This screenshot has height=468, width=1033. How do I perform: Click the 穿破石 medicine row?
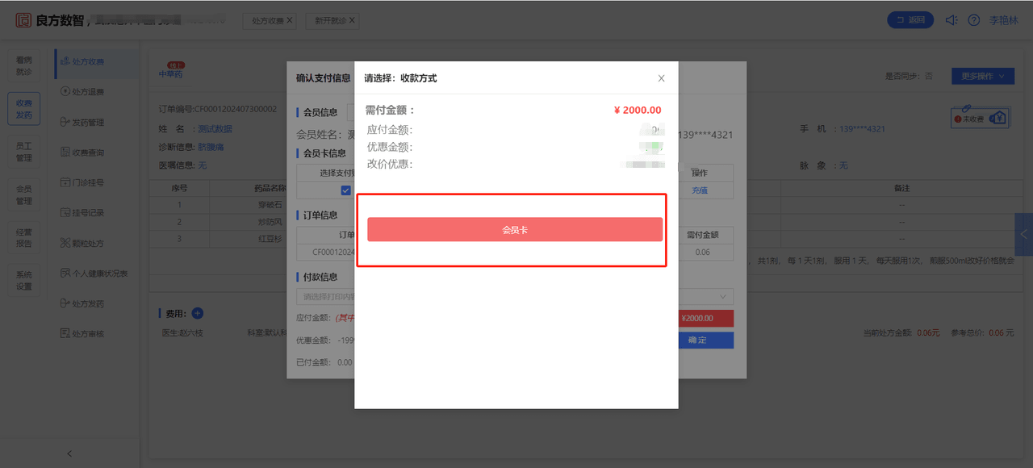coord(218,205)
